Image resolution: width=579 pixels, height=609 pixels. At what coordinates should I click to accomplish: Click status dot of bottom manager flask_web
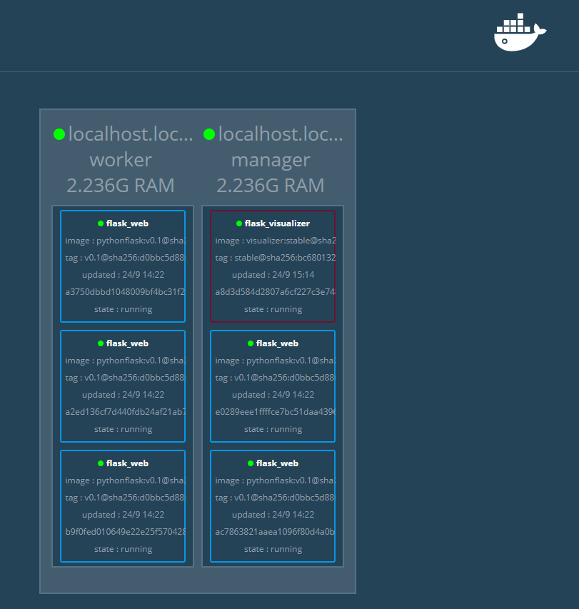(251, 463)
